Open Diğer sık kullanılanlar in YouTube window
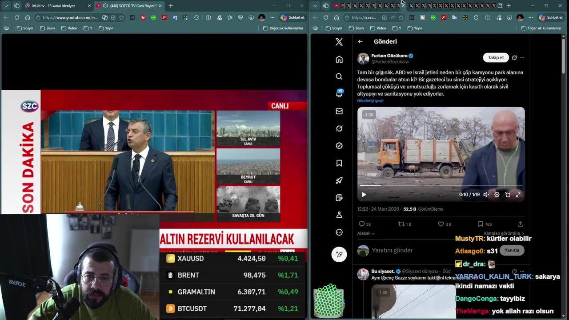This screenshot has width=569, height=320. coord(283,28)
